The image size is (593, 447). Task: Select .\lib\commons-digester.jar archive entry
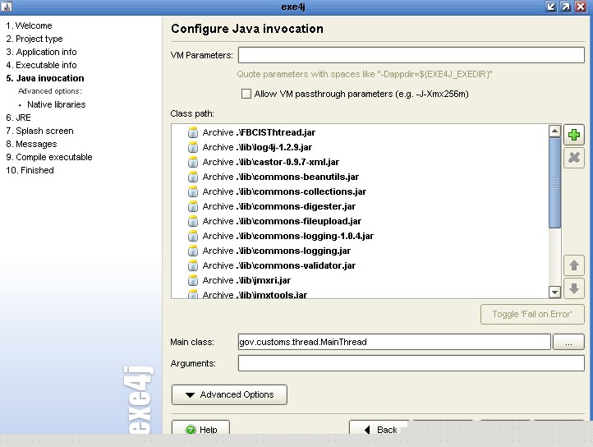pyautogui.click(x=272, y=206)
